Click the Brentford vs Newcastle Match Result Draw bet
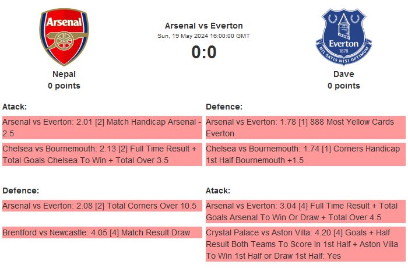408x268 pixels. pyautogui.click(x=102, y=232)
